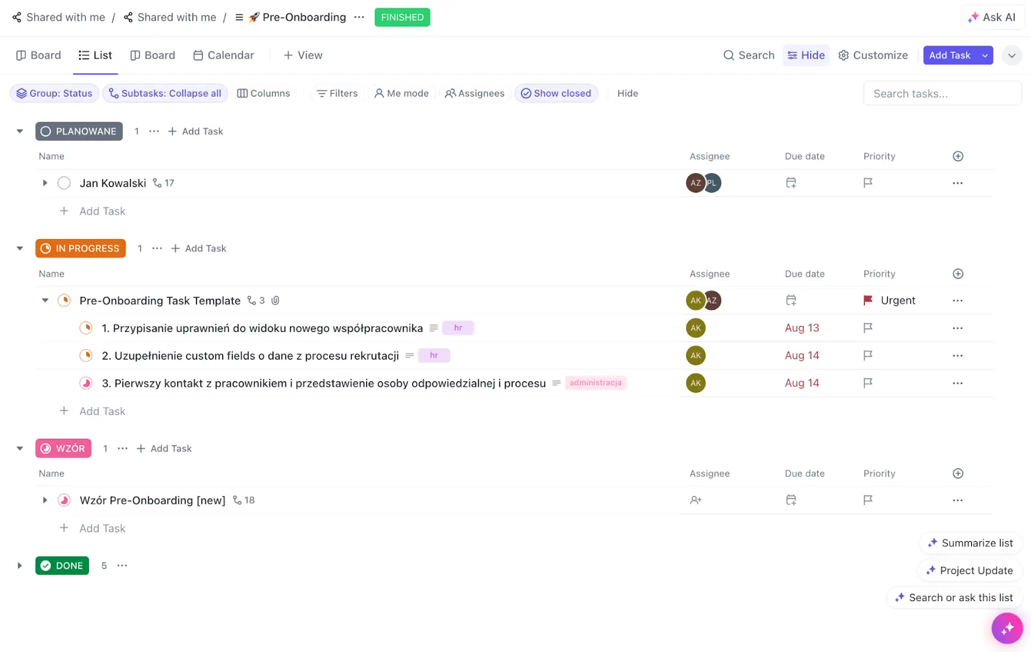Screen dimensions: 1031x652
Task: Open description icon of subtask 2 Uzupełnienie
Action: (x=409, y=355)
